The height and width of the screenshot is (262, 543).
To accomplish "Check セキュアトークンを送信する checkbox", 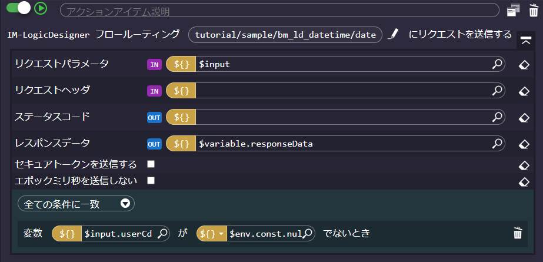I will coord(151,164).
